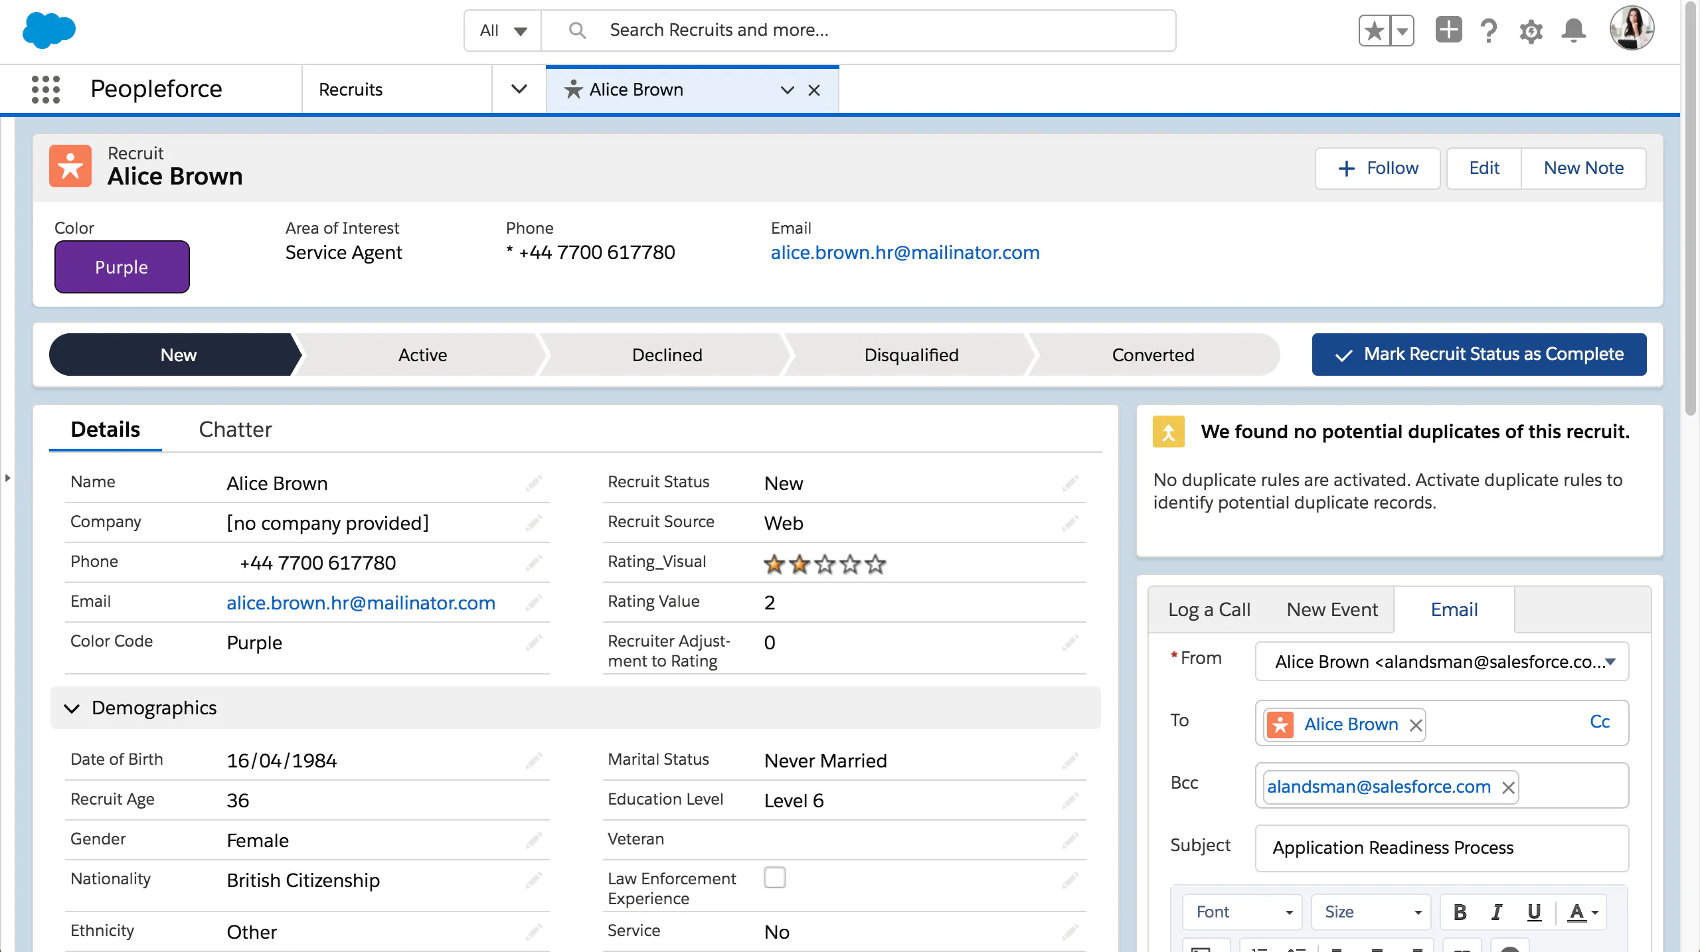Open the Setup gear icon
Image resolution: width=1700 pixels, height=952 pixels.
pos(1531,31)
